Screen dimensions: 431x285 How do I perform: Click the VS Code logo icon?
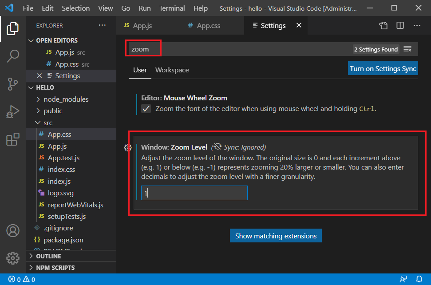click(x=9, y=8)
